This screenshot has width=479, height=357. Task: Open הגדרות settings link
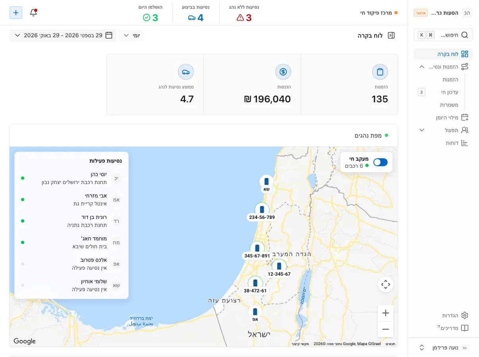coord(443,315)
